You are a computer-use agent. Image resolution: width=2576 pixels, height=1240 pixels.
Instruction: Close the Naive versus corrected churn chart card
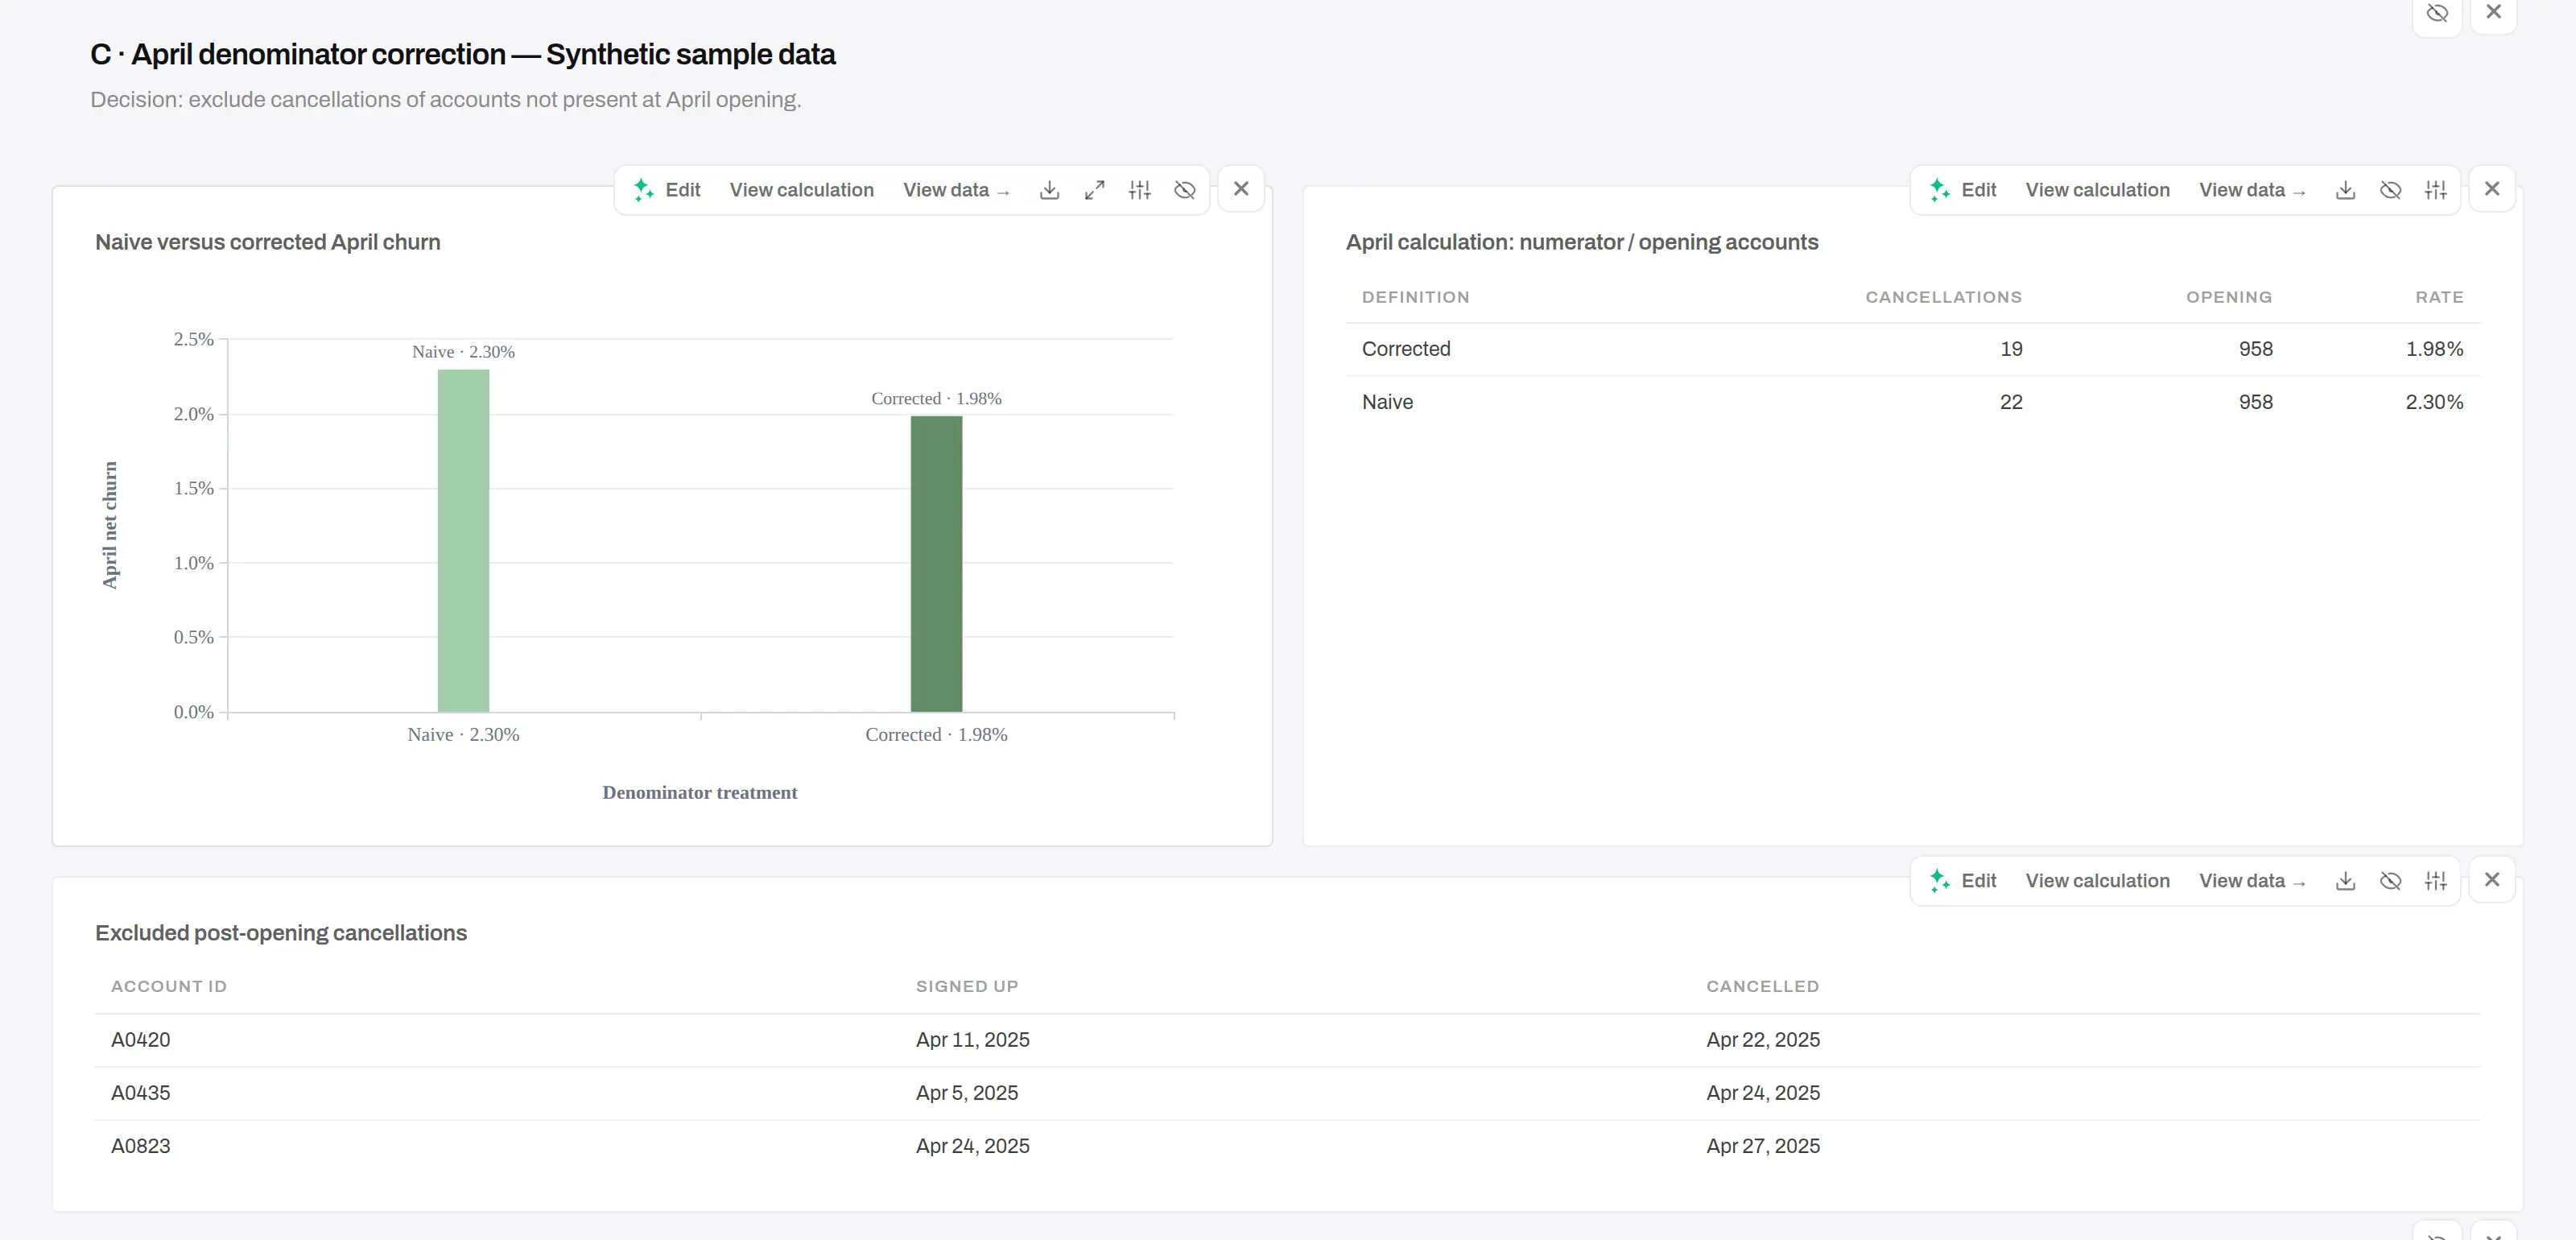1241,189
